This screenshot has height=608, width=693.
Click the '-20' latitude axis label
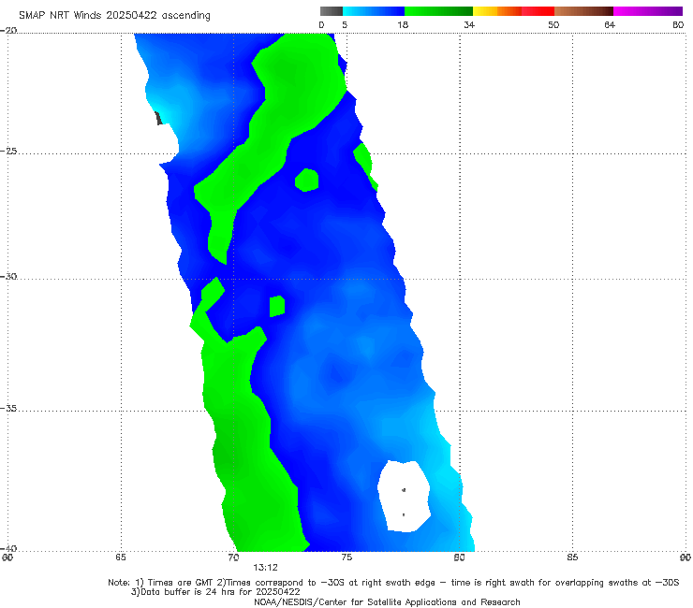(x=8, y=30)
